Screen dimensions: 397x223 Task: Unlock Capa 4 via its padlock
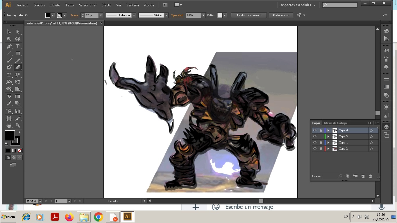coord(321,130)
